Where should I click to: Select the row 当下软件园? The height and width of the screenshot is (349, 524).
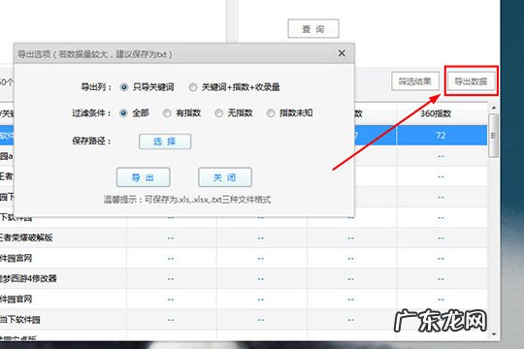pos(244,320)
